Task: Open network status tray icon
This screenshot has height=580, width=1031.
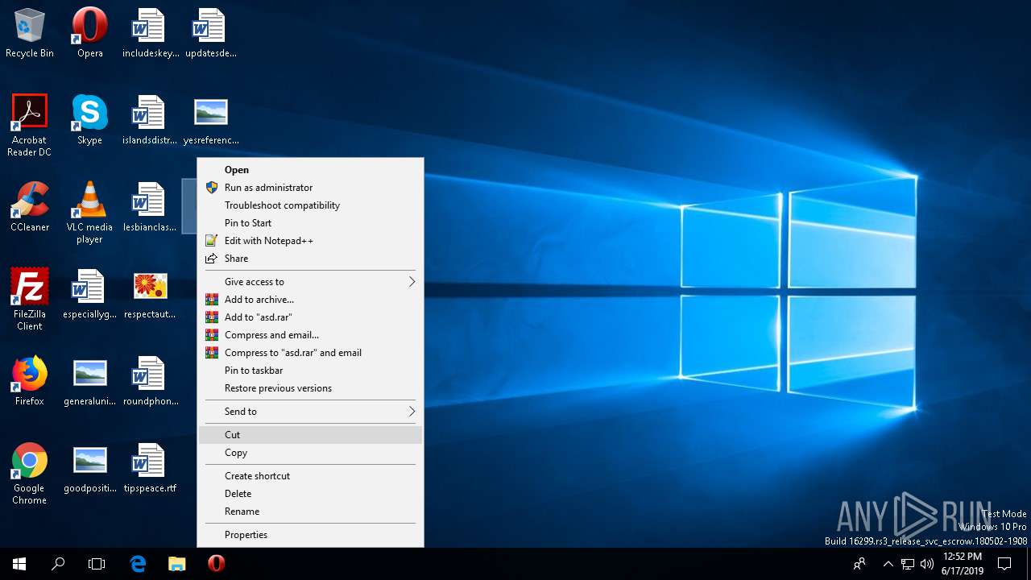Action: point(908,564)
